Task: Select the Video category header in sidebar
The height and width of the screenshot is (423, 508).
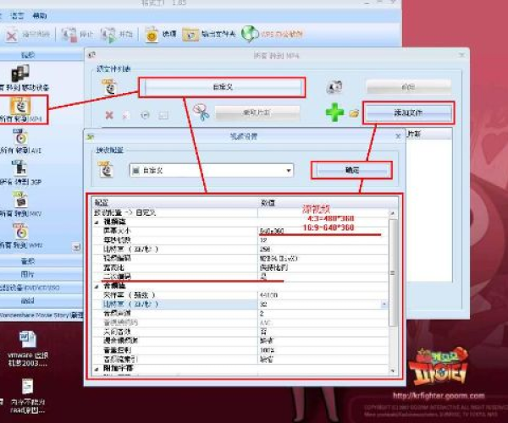Action: pyautogui.click(x=28, y=55)
